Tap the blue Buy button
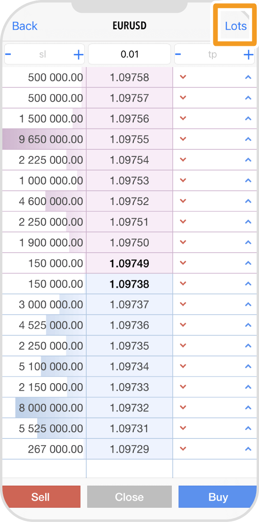This screenshot has width=259, height=522. point(218,496)
